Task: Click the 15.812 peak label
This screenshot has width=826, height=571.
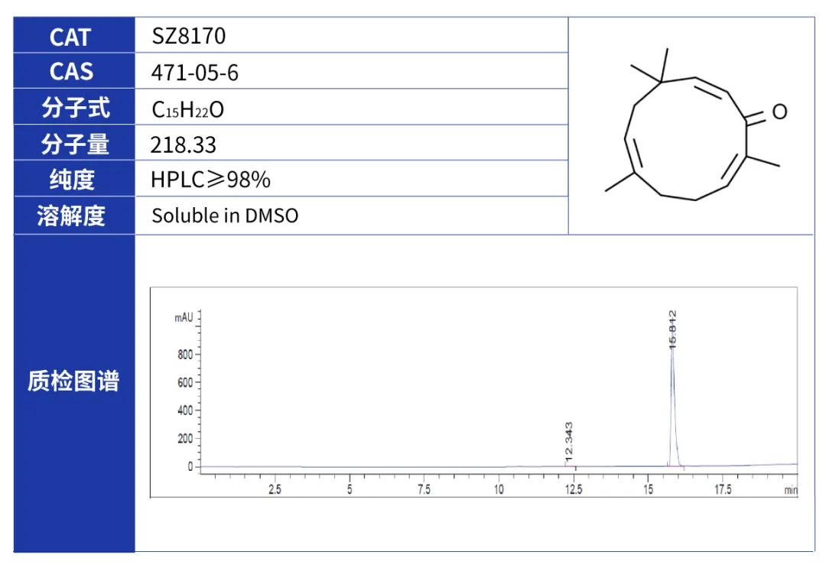Action: pyautogui.click(x=672, y=329)
